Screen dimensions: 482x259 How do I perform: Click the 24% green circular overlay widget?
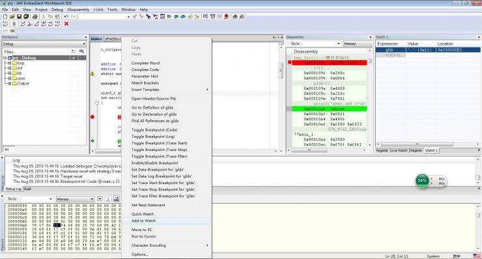422,181
